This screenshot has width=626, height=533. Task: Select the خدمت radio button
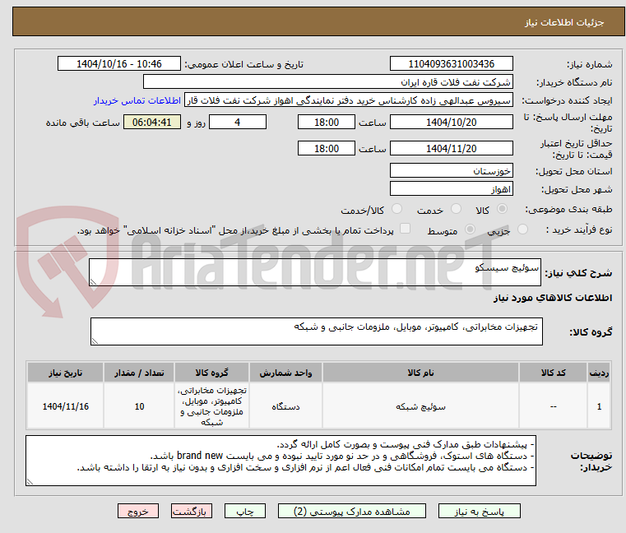click(x=456, y=209)
